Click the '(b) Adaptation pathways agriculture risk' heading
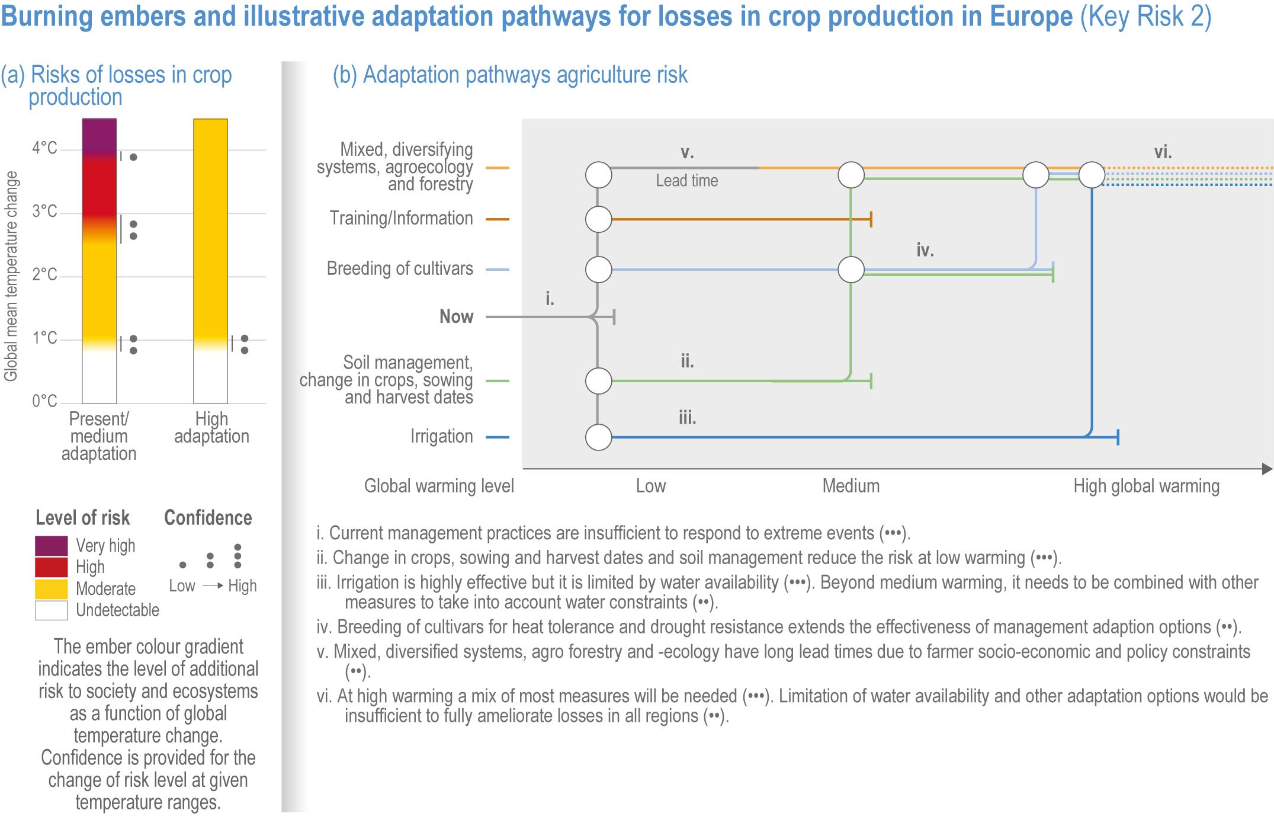This screenshot has width=1274, height=816. click(509, 75)
